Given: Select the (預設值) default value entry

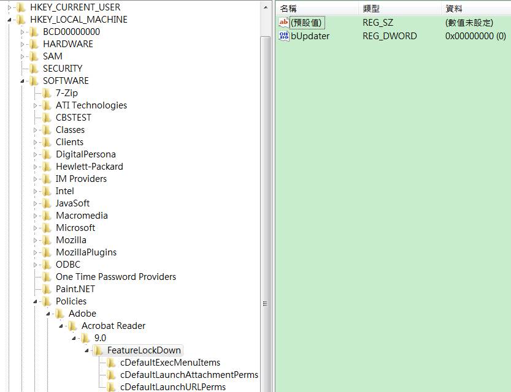Looking at the screenshot, I should 307,23.
